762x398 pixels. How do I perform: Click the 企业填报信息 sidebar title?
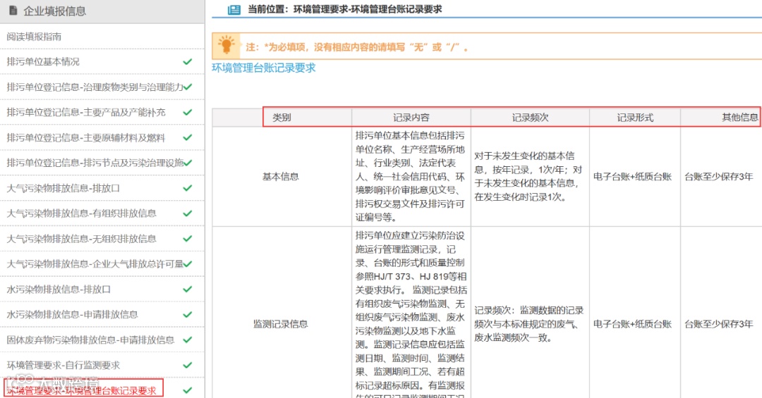coord(54,11)
